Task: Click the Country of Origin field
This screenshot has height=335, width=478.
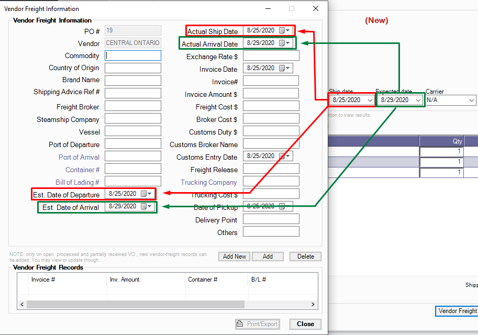Action: (132, 68)
